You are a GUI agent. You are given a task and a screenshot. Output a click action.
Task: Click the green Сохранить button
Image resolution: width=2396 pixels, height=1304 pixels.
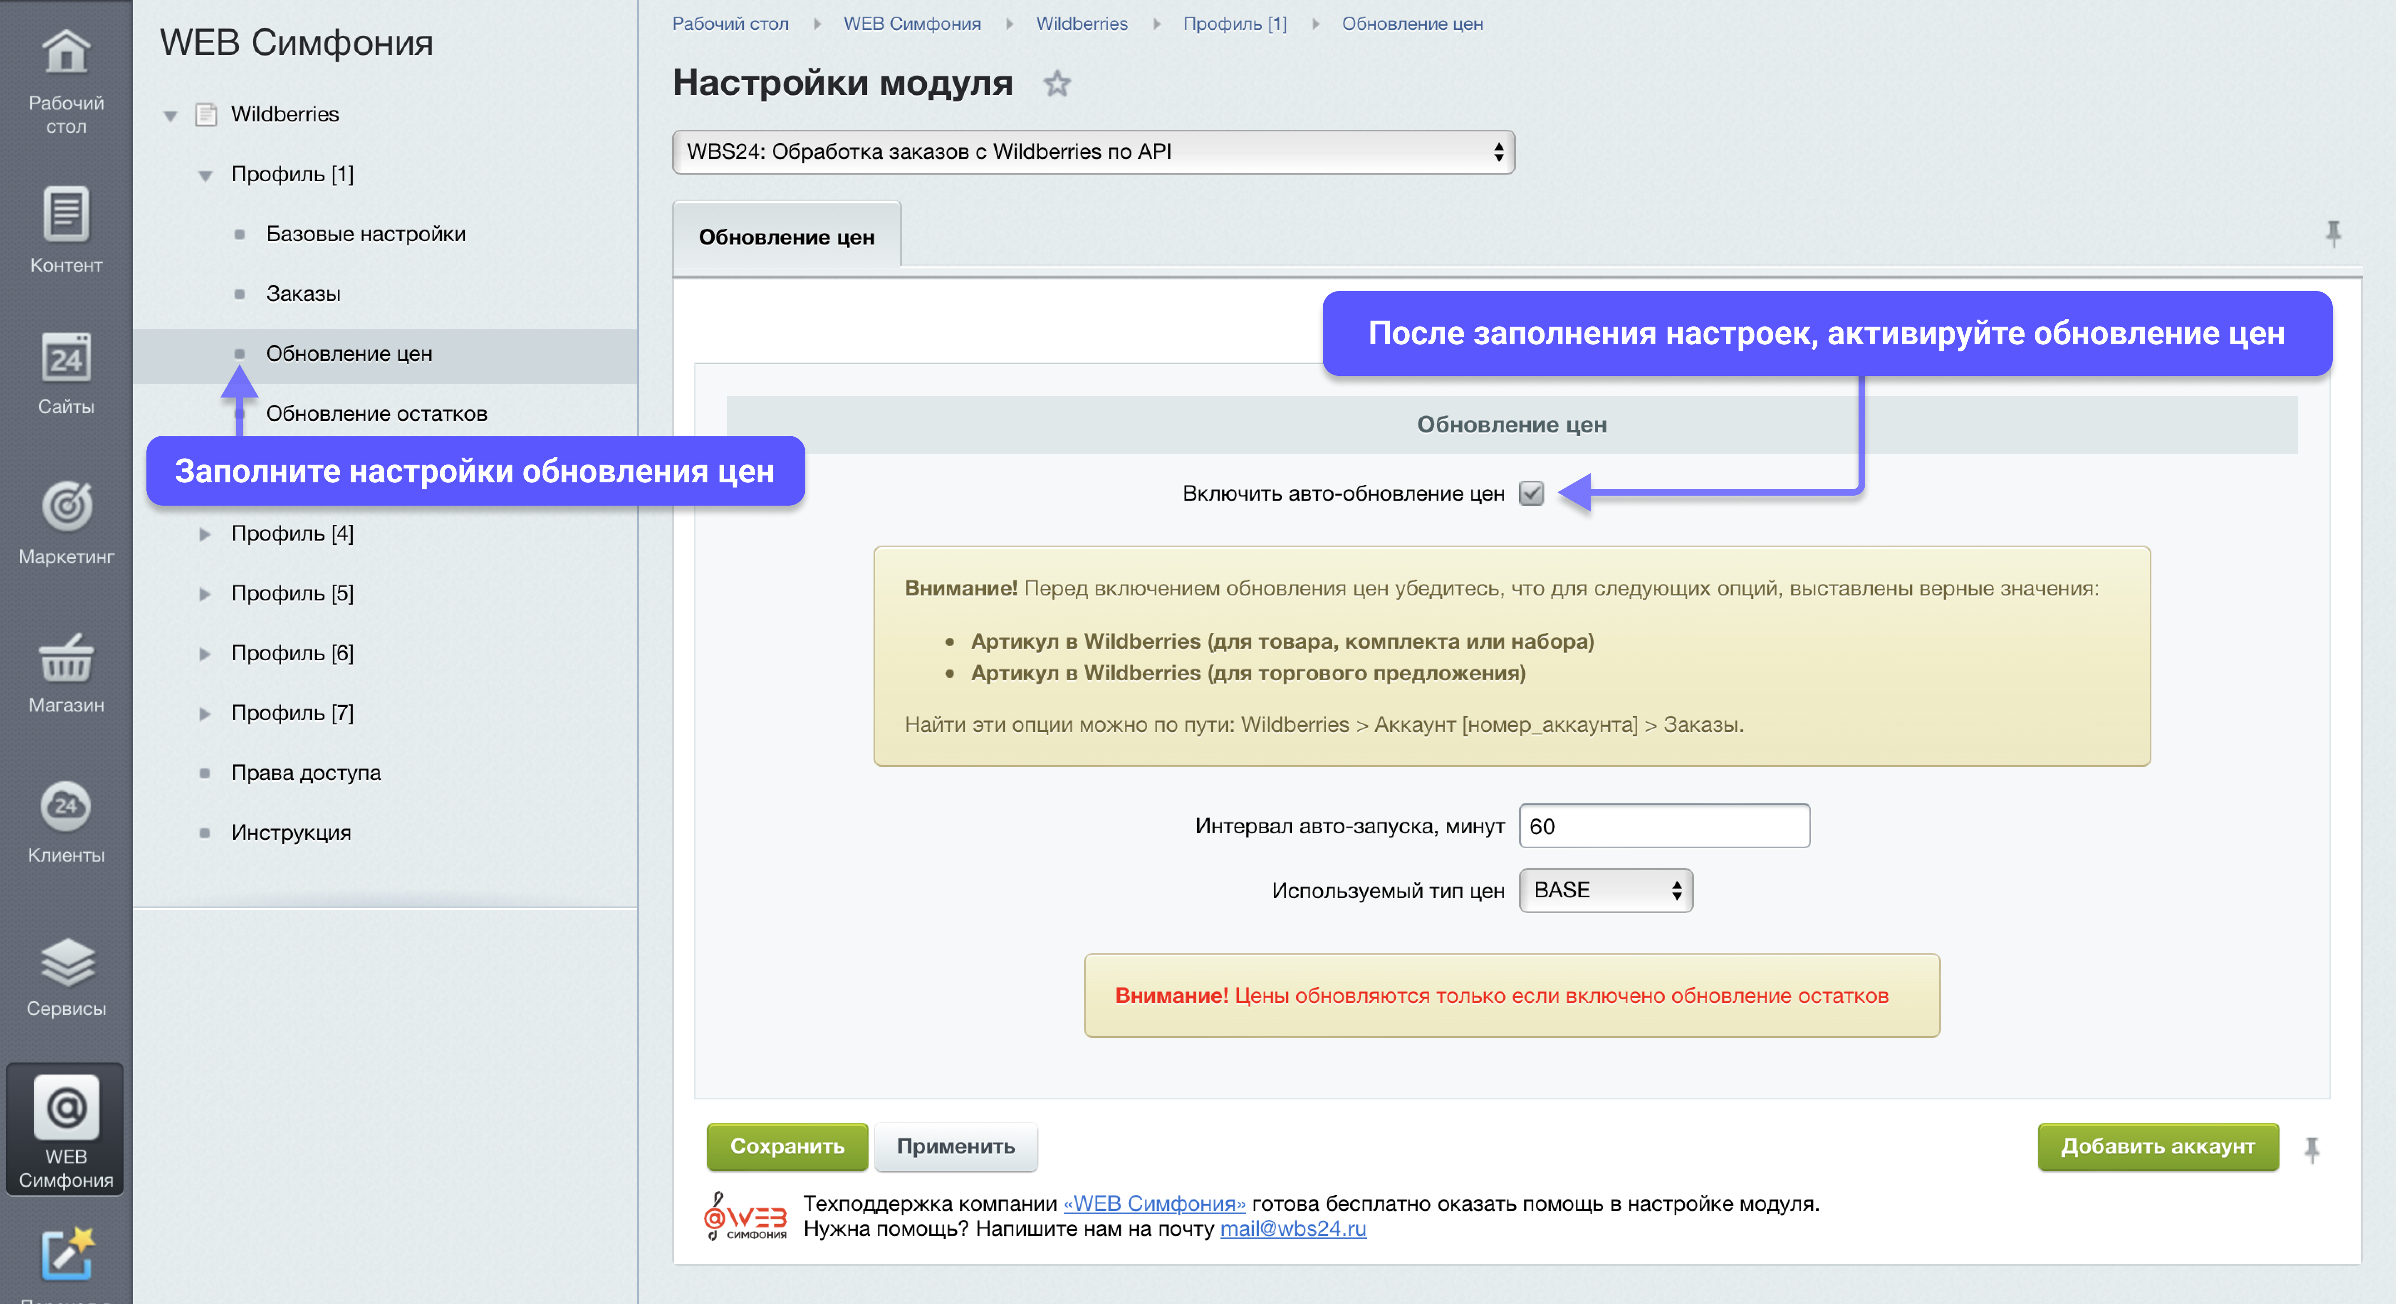787,1147
